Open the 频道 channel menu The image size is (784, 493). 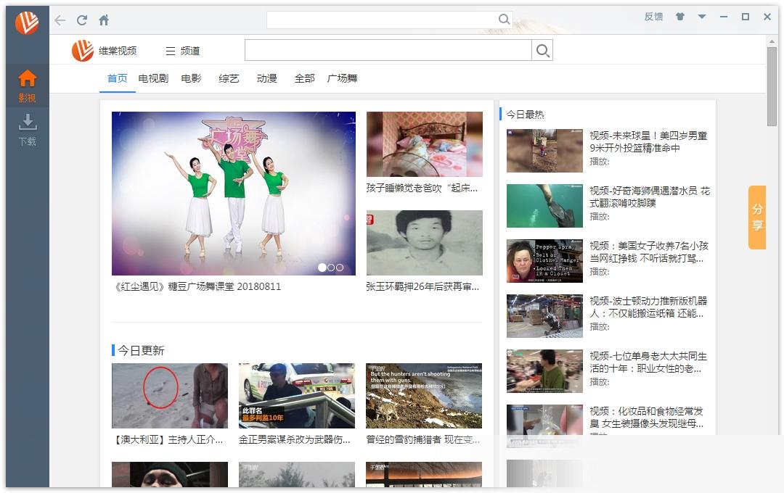click(182, 51)
